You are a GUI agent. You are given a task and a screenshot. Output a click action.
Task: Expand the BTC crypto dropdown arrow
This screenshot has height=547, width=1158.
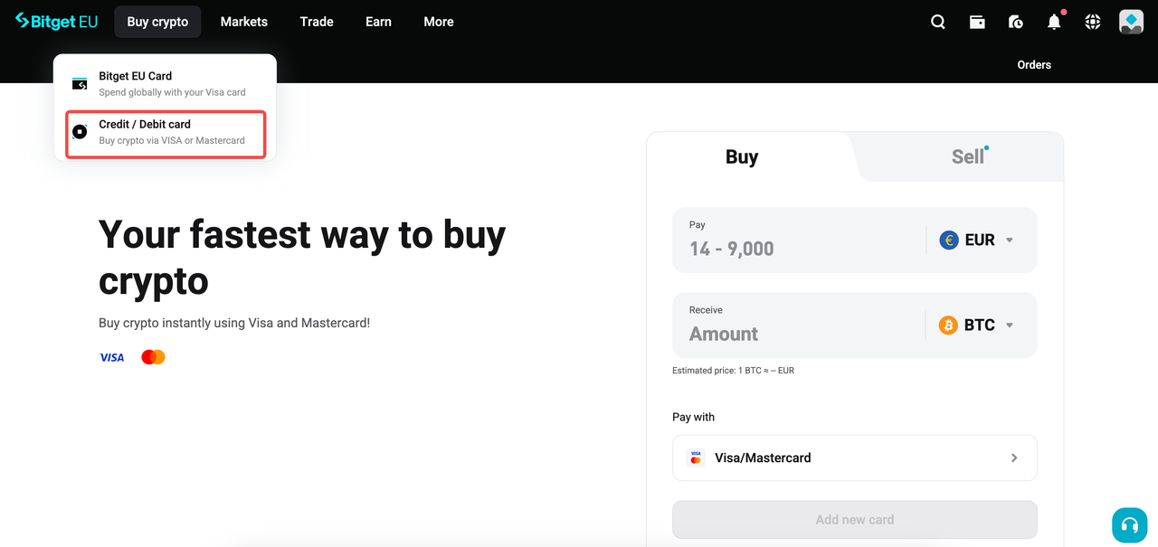coord(1010,325)
